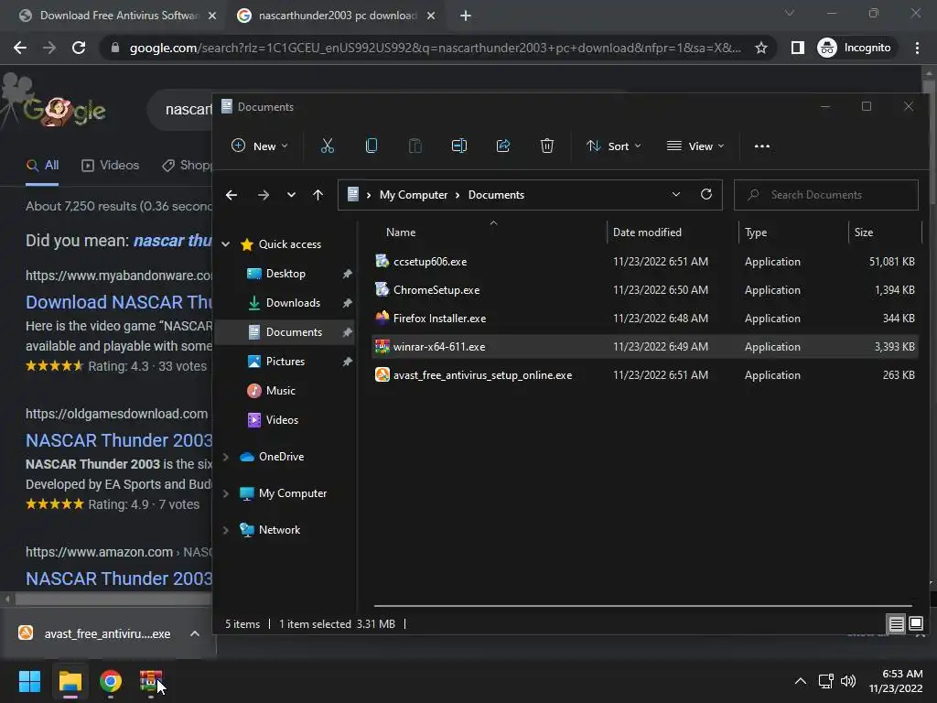Select winrar-x64-611.exe file
This screenshot has width=937, height=703.
644,347
